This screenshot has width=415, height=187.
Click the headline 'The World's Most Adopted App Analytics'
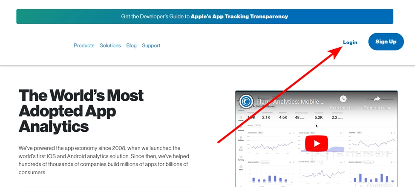point(81,110)
